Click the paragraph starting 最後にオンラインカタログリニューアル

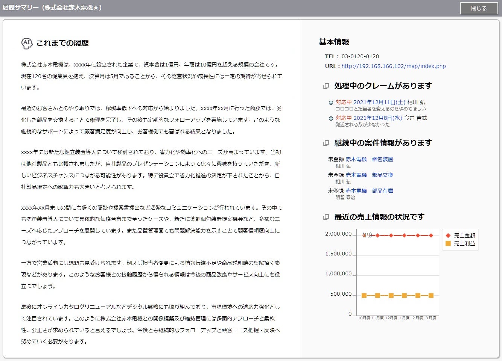point(151,324)
